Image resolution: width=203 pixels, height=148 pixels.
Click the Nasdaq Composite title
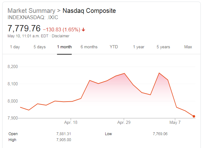pos(89,11)
